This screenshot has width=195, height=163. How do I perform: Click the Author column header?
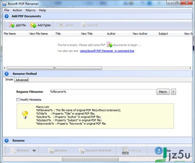coord(118,34)
